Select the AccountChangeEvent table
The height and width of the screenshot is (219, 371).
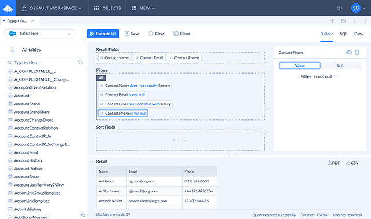[x=34, y=120]
